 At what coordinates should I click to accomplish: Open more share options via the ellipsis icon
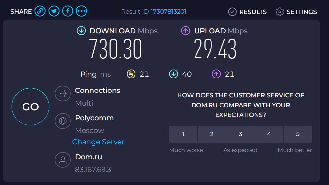pyautogui.click(x=81, y=11)
